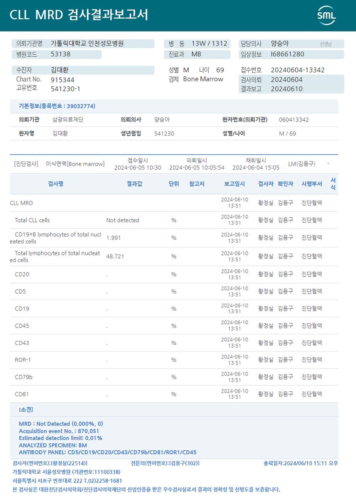Click '이식면역[Bone marrow]' label
356x503 pixels.
tap(75, 163)
